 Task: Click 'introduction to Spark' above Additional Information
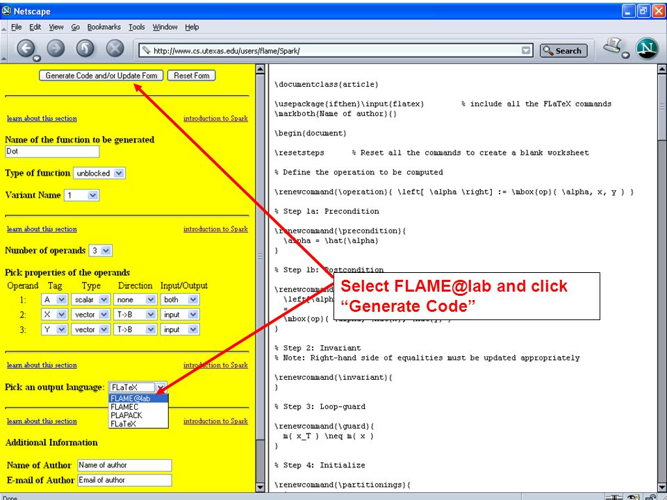(215, 421)
